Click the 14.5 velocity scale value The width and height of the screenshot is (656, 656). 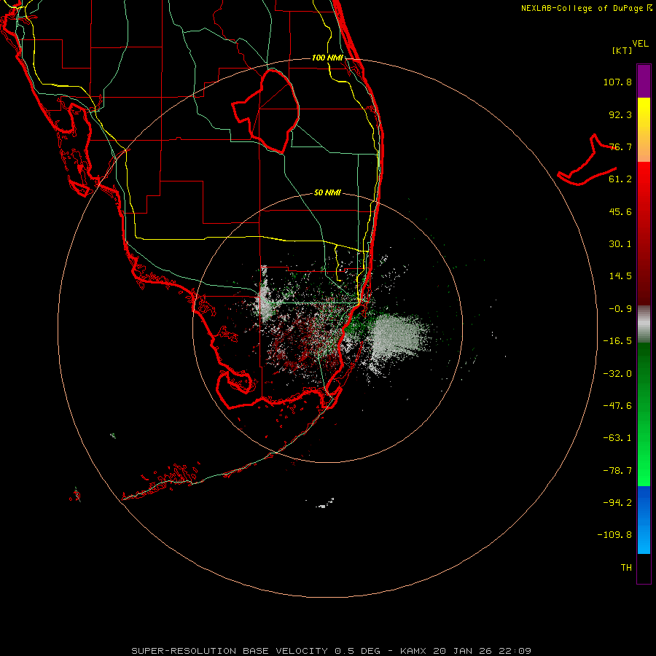tap(620, 276)
